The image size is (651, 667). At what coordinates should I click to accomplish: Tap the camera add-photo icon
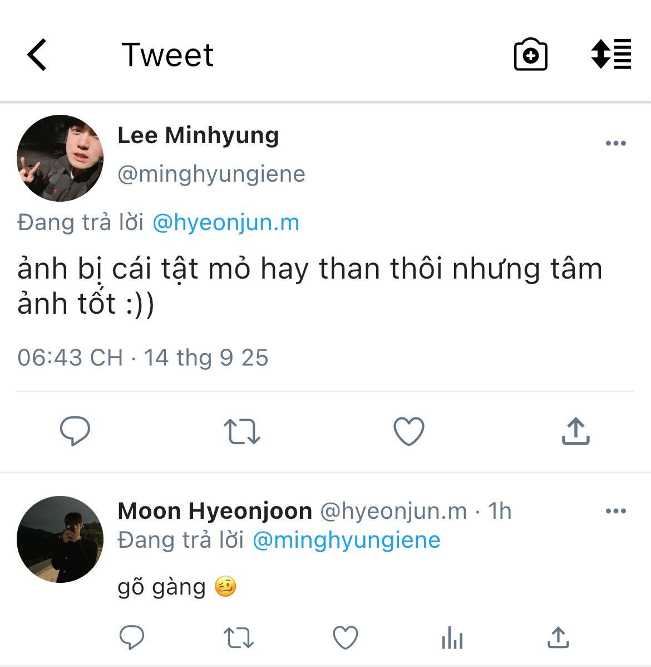530,55
